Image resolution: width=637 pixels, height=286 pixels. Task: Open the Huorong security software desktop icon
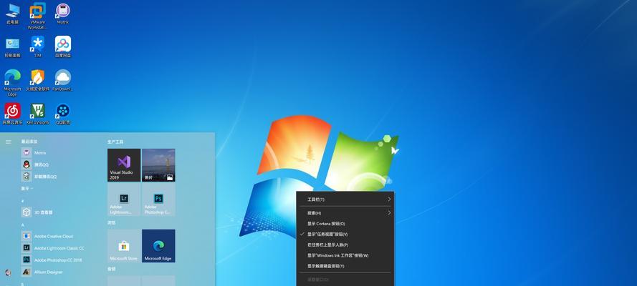(x=37, y=80)
